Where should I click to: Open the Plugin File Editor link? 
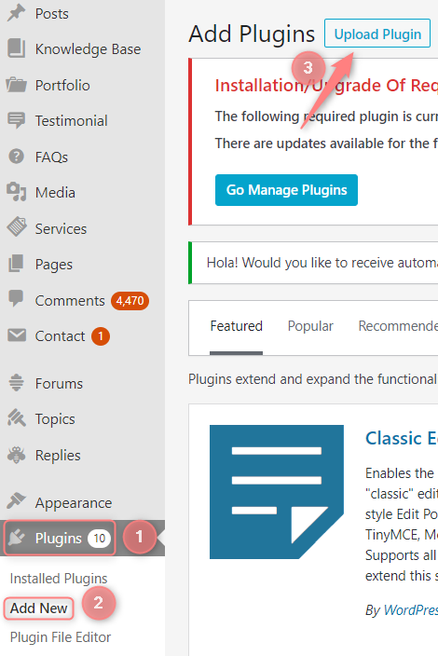point(61,636)
